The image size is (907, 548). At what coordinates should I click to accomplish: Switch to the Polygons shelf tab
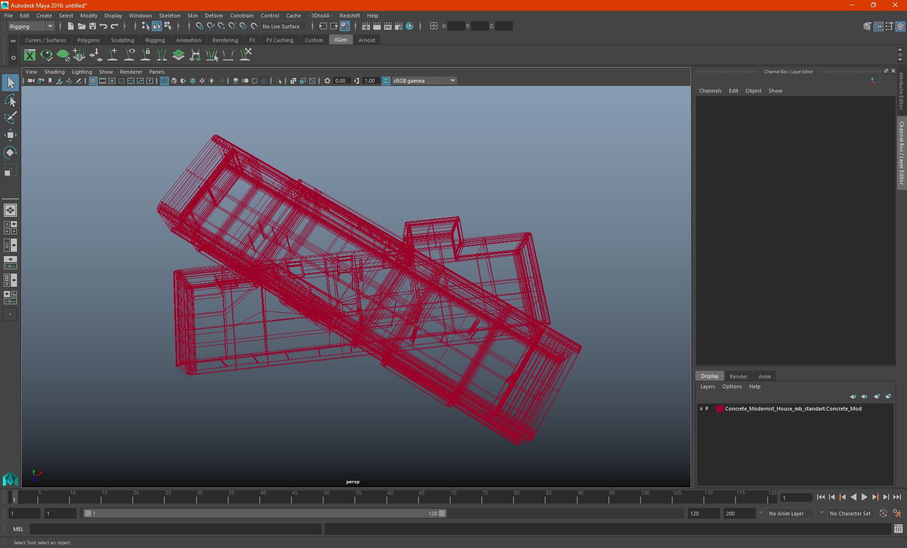(88, 40)
